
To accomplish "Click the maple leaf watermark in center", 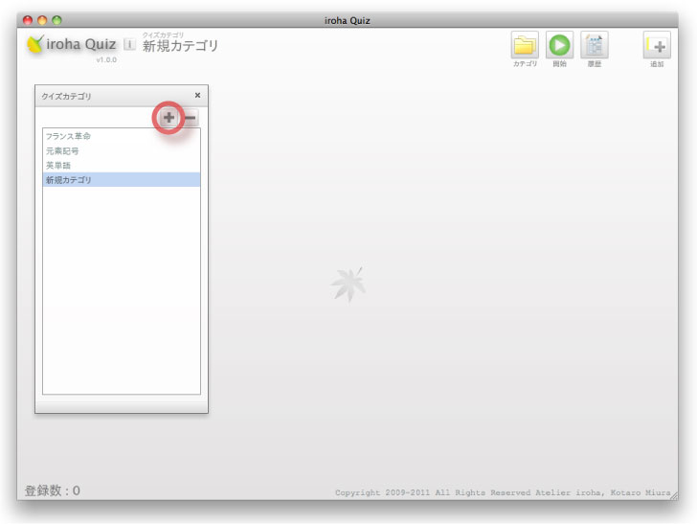I will click(348, 285).
